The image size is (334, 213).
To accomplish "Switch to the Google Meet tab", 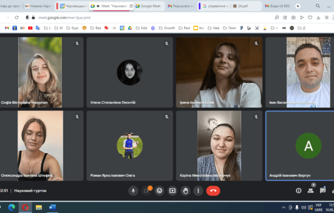I will click(149, 6).
